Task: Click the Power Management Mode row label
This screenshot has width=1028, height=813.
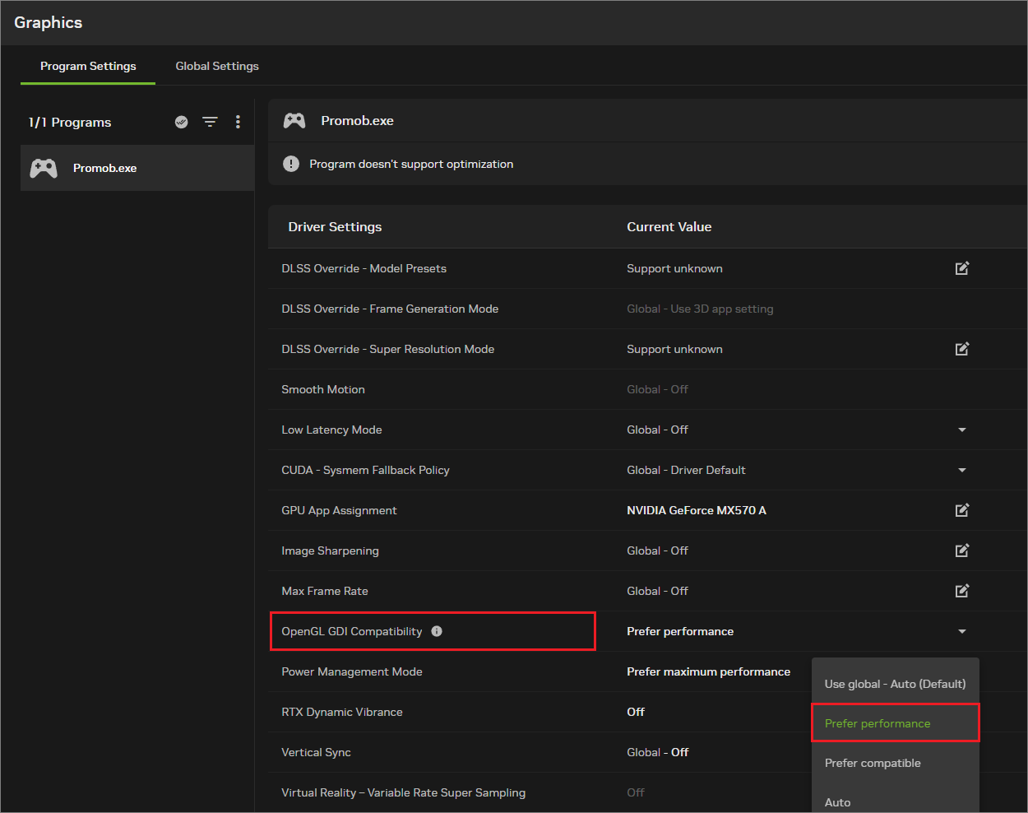Action: [x=352, y=671]
